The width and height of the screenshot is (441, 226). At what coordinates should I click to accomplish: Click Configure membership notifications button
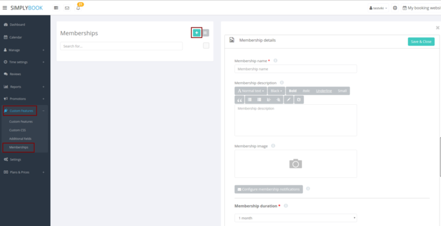tap(268, 189)
